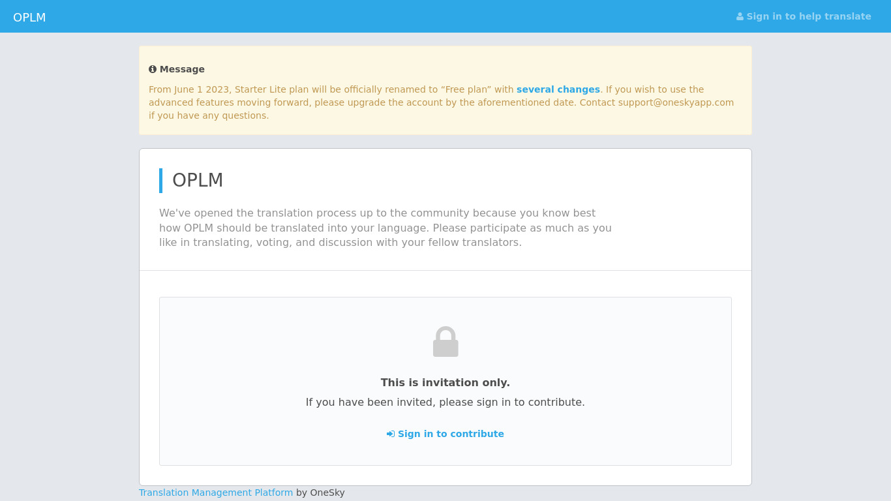Click the user icon beside Sign in to help translate
The width and height of the screenshot is (891, 501).
(740, 16)
